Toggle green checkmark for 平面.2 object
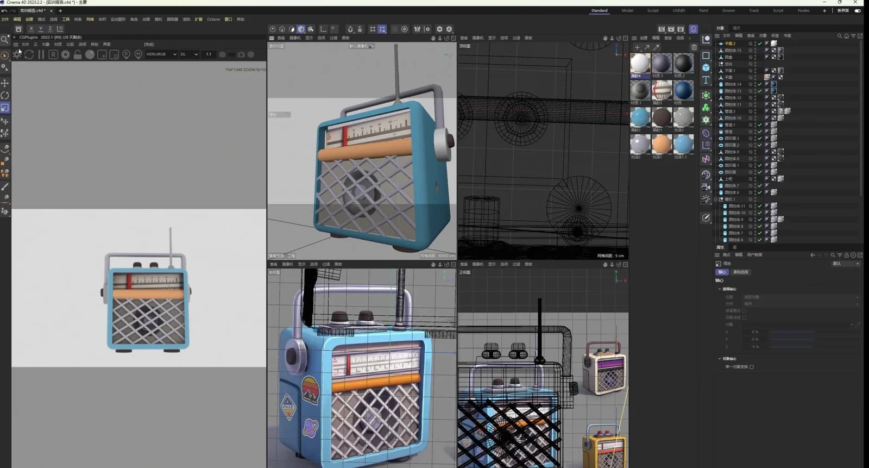Viewport: 869px width, 468px height. pos(760,43)
